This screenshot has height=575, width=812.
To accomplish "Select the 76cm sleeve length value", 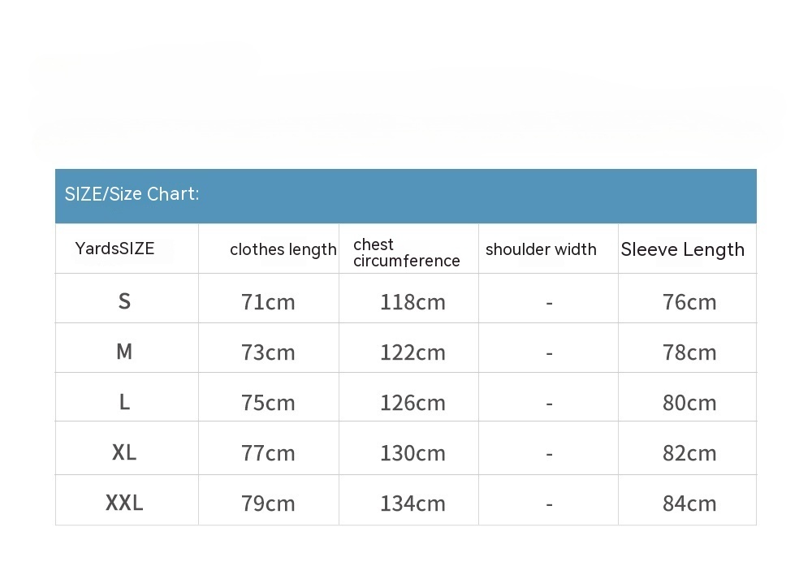I will click(x=689, y=302).
